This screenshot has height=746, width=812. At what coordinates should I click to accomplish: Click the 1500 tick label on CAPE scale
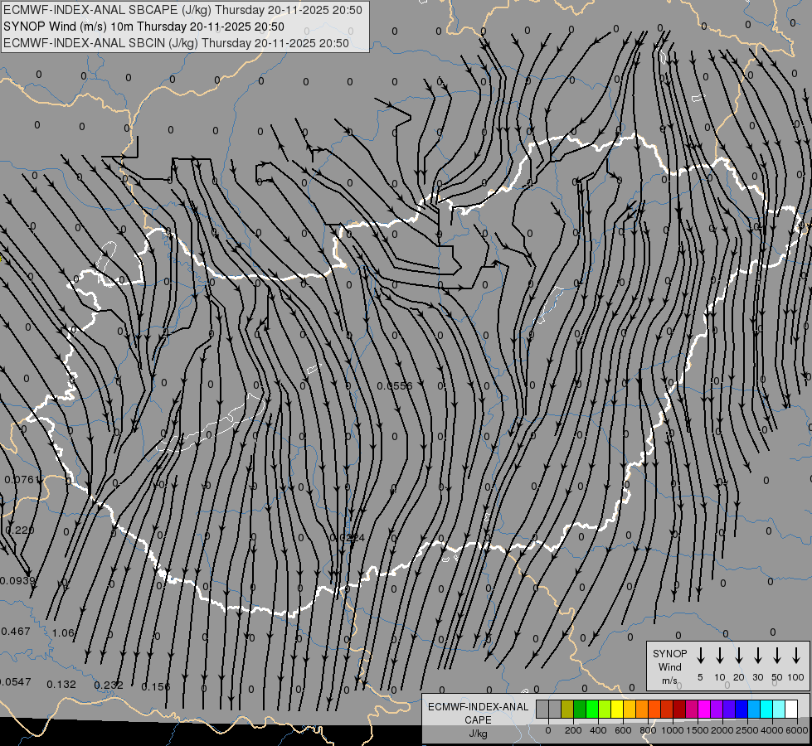[698, 730]
